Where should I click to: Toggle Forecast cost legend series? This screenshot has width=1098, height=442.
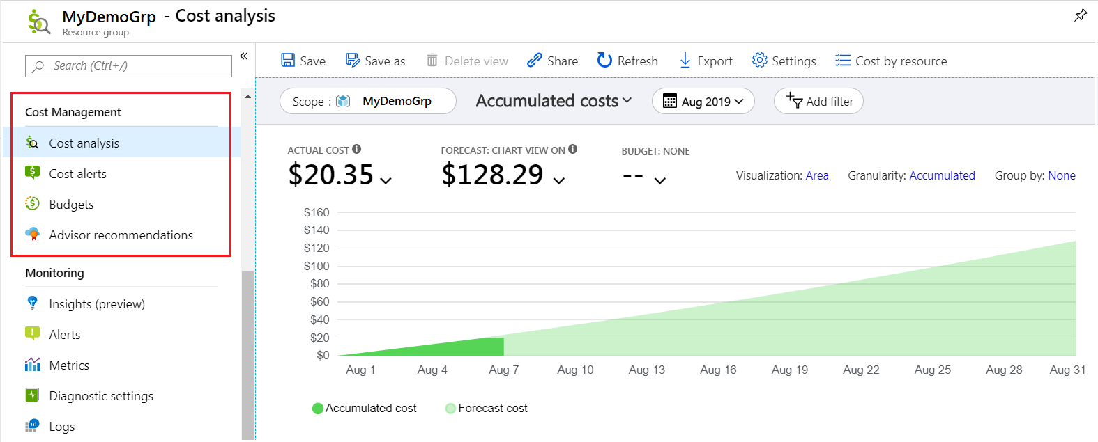click(x=451, y=409)
